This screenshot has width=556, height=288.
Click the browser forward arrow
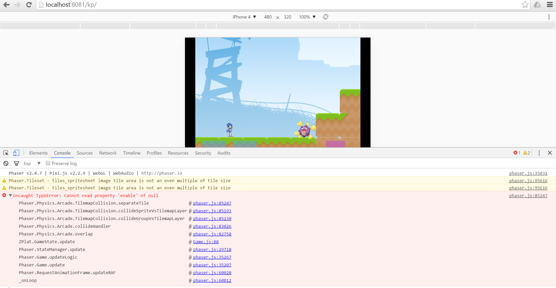coord(18,5)
